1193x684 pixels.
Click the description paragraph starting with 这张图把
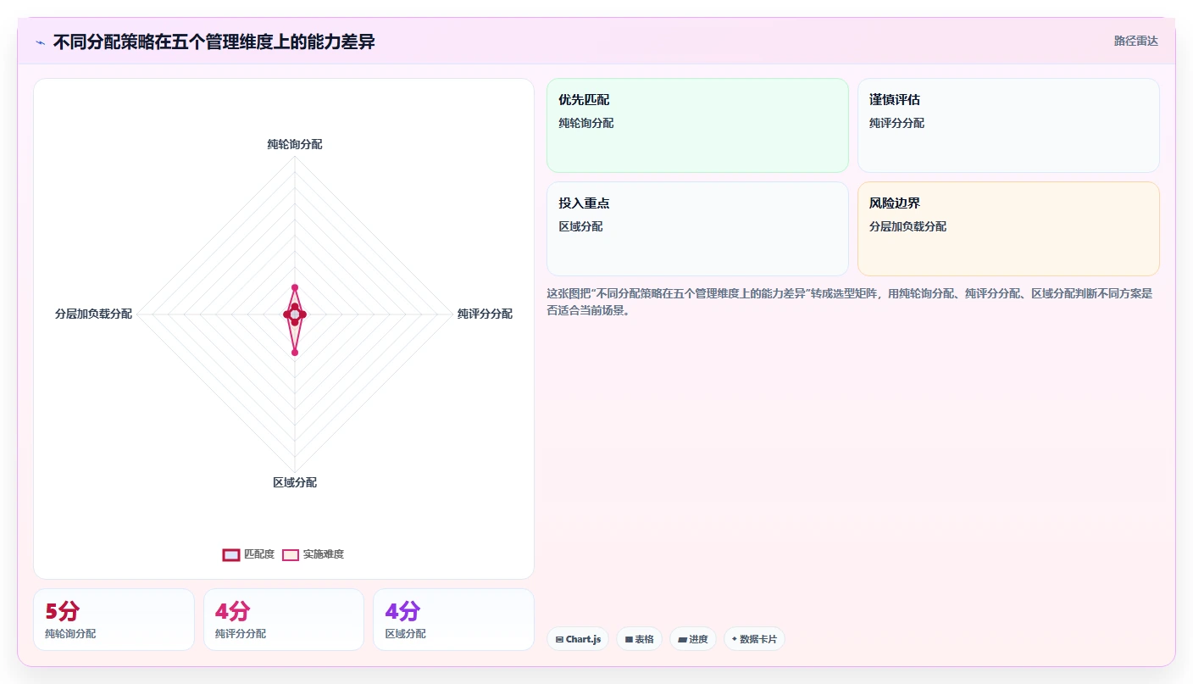(x=850, y=302)
